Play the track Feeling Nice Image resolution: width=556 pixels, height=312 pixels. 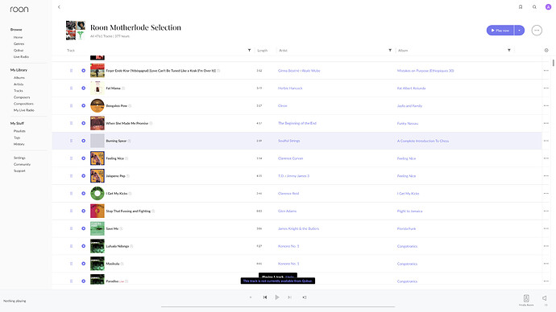click(83, 158)
